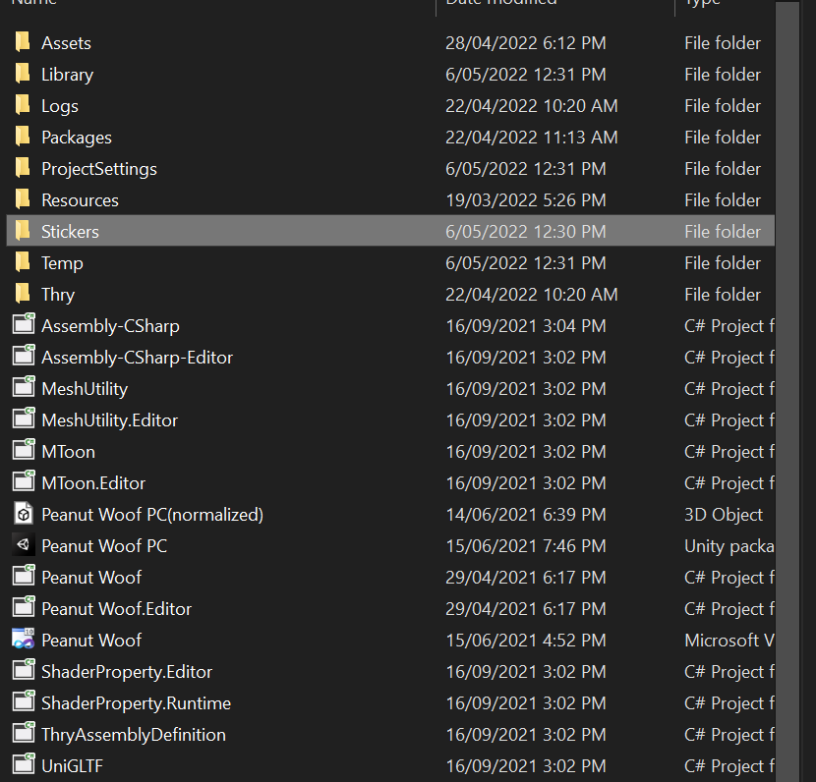Viewport: 816px width, 782px height.
Task: Select the Packages folder
Action: pos(76,137)
